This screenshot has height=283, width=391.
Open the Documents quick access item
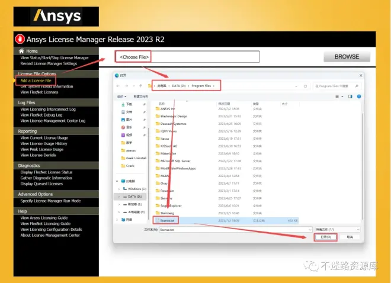coord(129,112)
